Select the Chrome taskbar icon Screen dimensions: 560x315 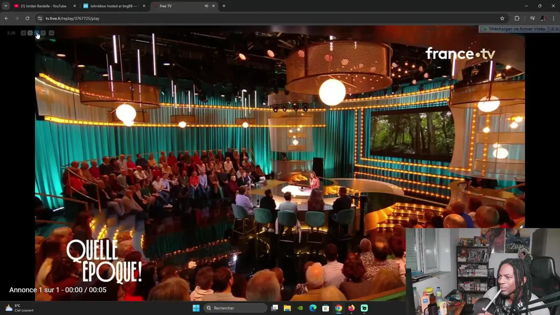pos(339,308)
